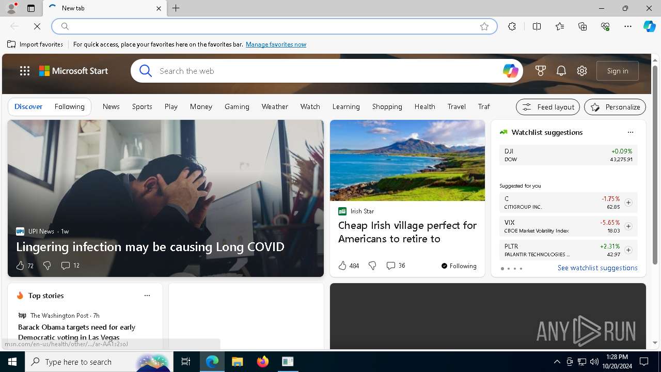This screenshot has width=661, height=372.
Task: Add VIX to watchlist
Action: [628, 226]
